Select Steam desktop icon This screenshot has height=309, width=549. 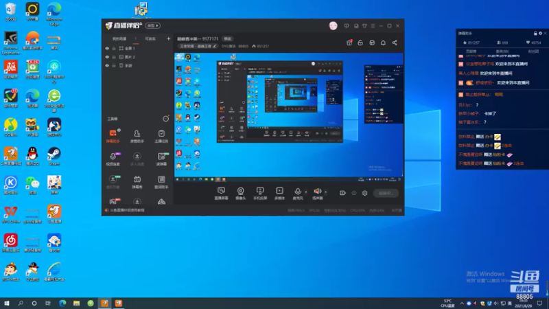(x=54, y=157)
